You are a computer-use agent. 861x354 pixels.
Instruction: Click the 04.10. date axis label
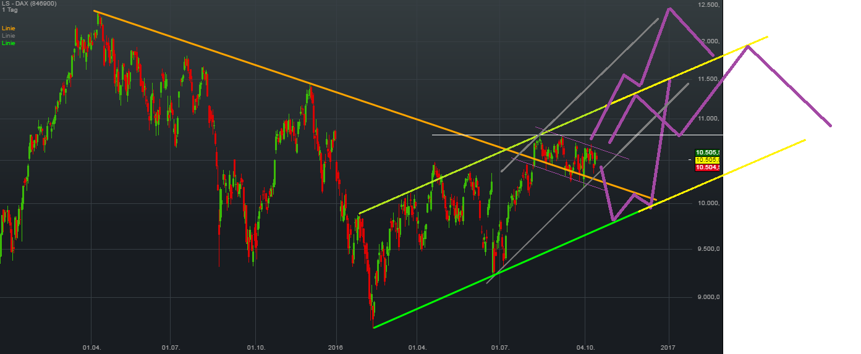coord(585,348)
